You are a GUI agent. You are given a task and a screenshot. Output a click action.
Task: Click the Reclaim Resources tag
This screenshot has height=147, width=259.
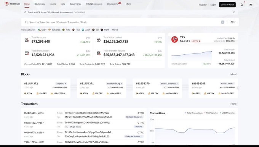(134, 117)
